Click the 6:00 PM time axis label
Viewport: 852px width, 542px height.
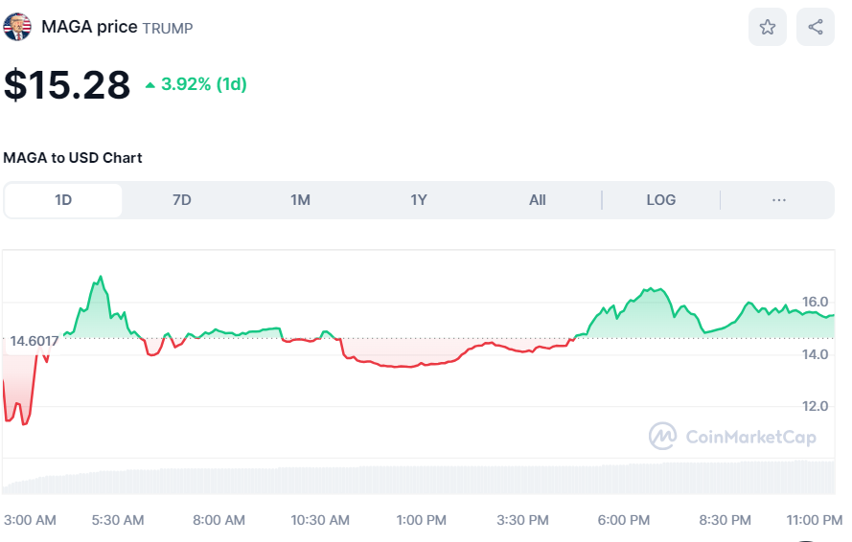coord(624,520)
